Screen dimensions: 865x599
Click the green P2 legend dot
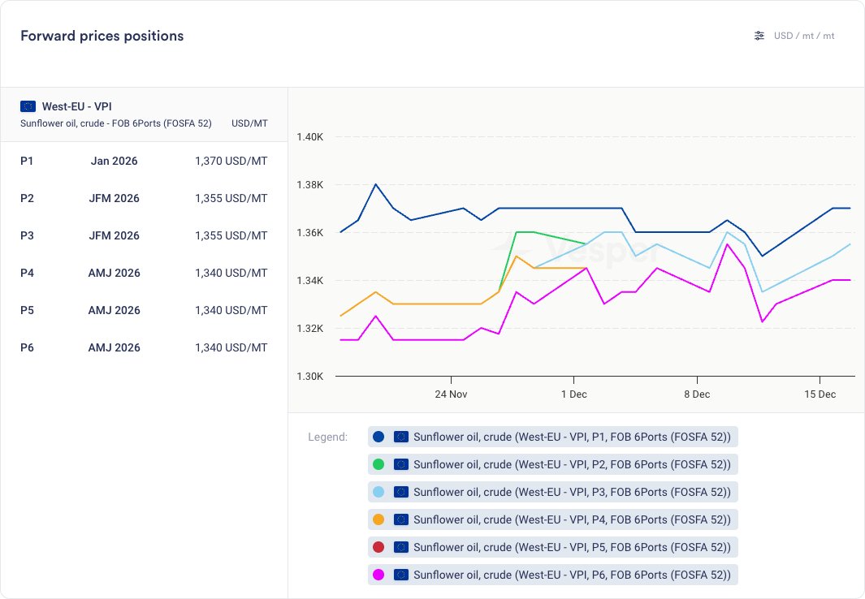[378, 464]
